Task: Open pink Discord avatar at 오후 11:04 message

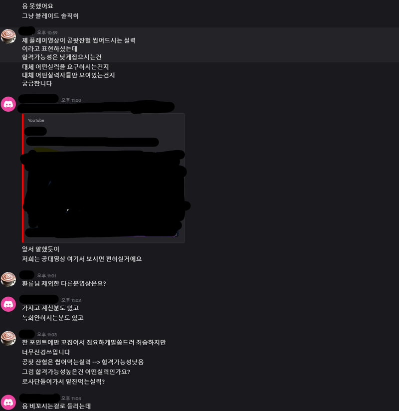Action: click(8, 402)
